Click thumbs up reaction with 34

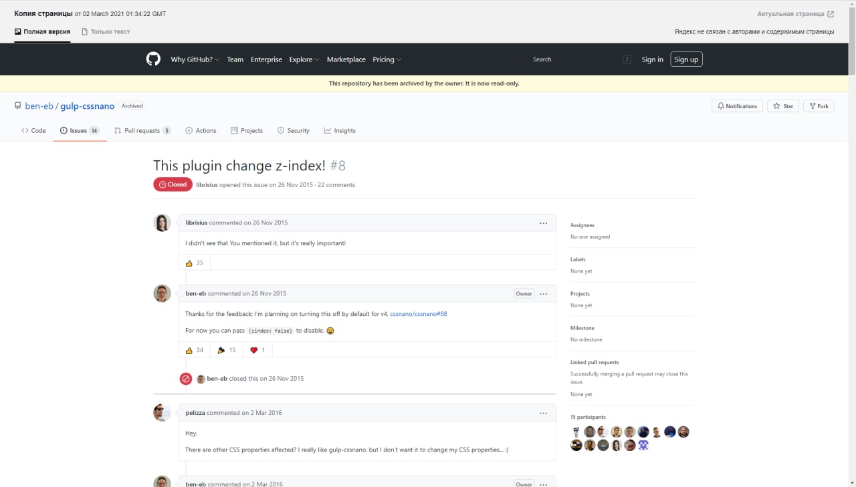click(195, 350)
